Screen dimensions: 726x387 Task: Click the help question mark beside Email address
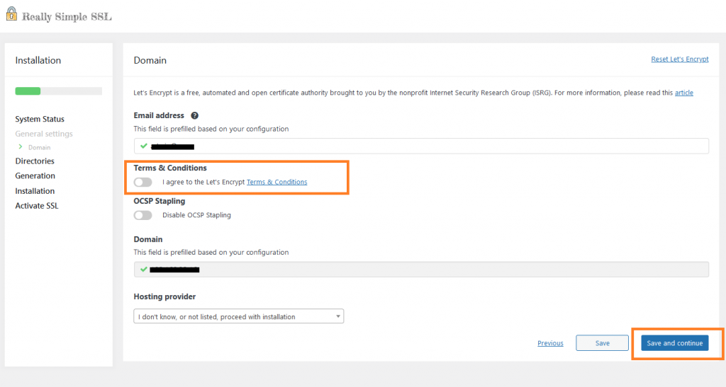click(194, 115)
